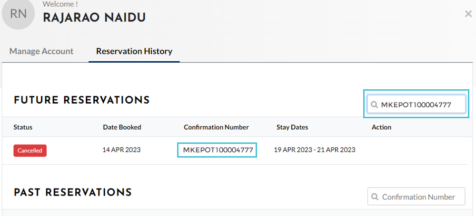Open confirmation number MKEPOT100004777 in table
The height and width of the screenshot is (216, 476).
click(218, 150)
